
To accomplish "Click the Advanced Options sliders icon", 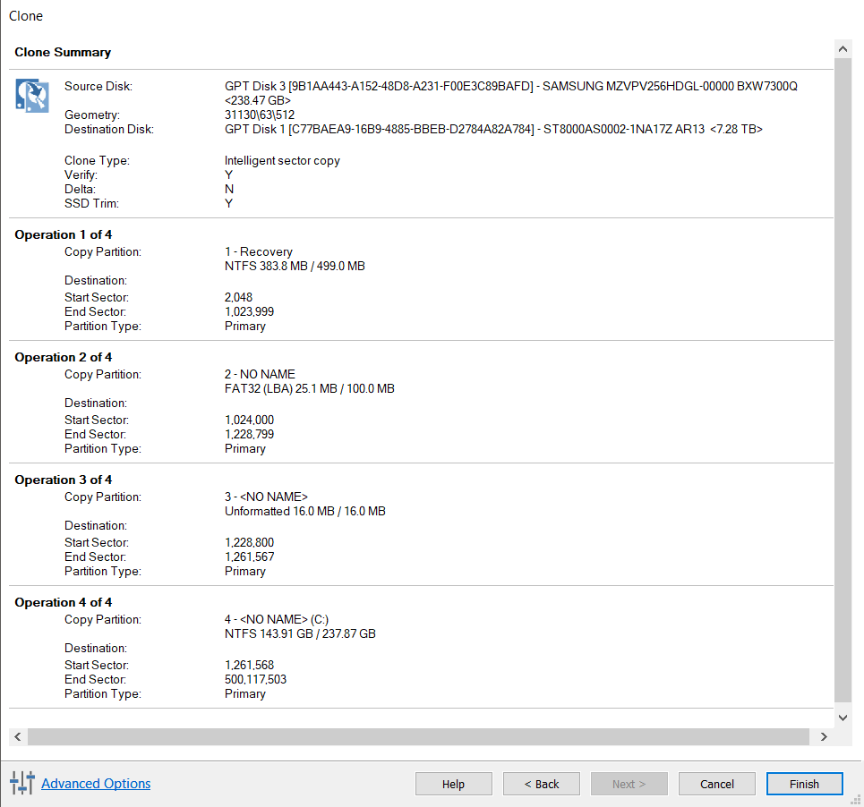I will tap(22, 783).
